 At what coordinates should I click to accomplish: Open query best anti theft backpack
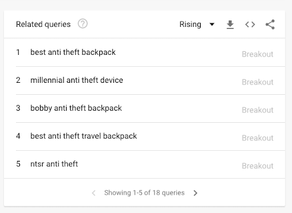point(73,53)
